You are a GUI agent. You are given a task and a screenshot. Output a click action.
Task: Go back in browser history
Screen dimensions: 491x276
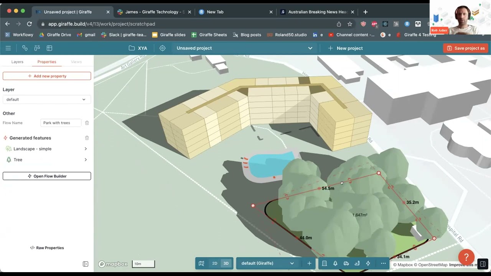tap(8, 24)
